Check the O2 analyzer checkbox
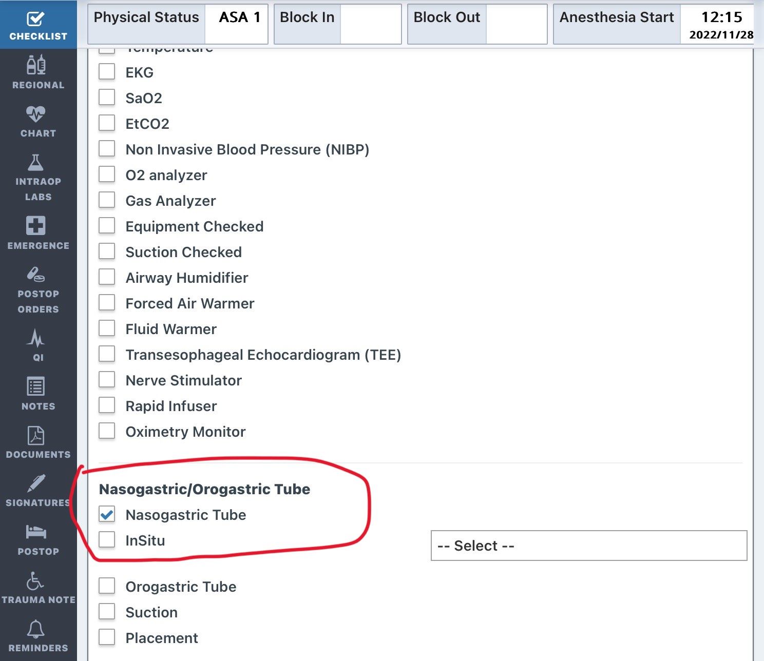This screenshot has width=764, height=661. [107, 174]
